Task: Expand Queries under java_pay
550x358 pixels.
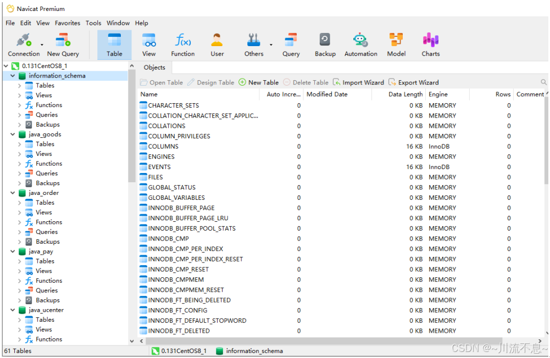Action: click(x=20, y=290)
